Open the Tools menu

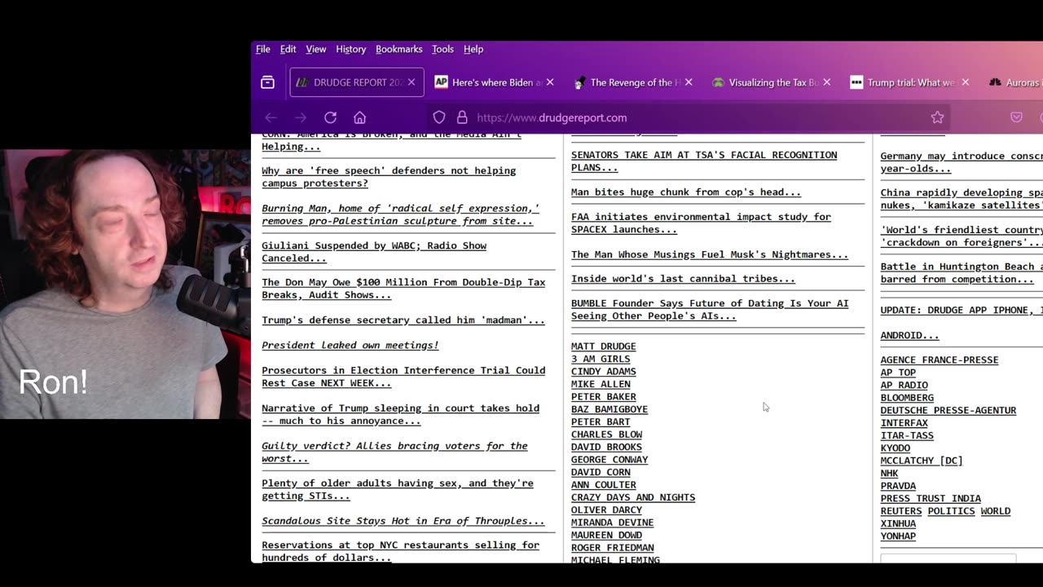(443, 49)
